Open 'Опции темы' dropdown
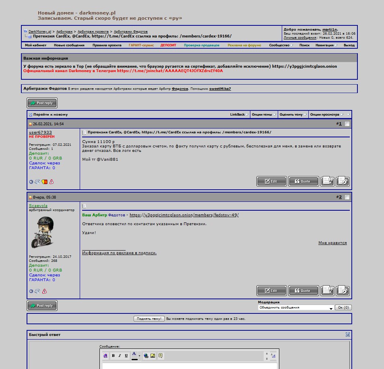Viewport: 384px width, 369px height. pos(264,114)
